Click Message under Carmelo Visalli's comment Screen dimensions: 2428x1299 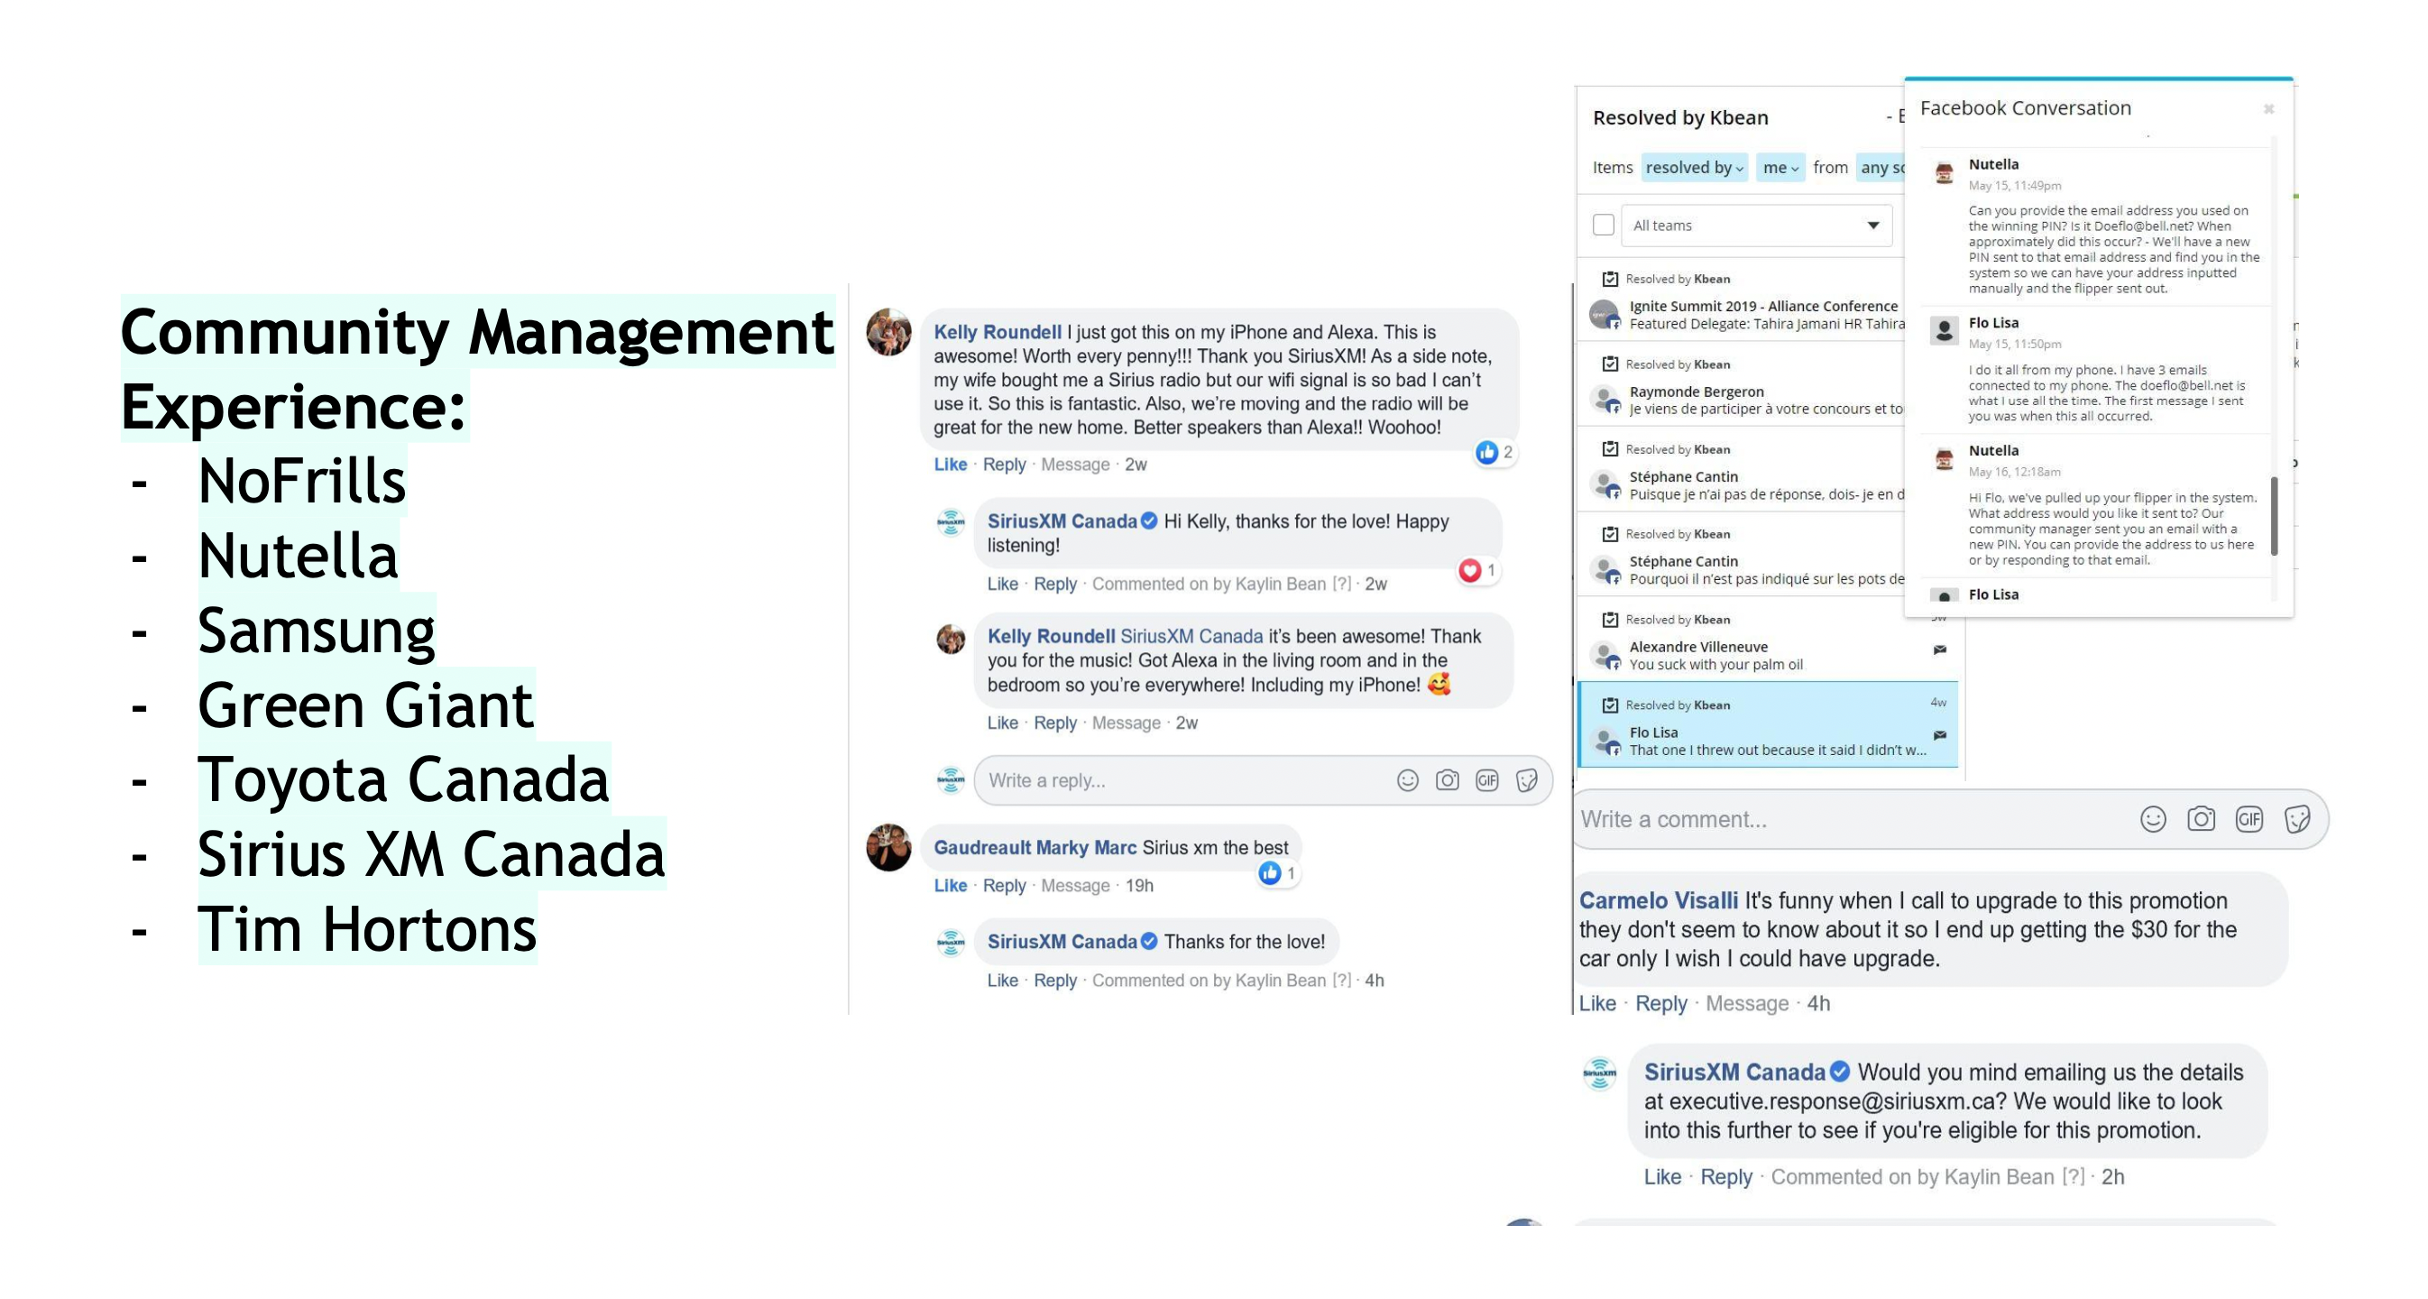click(x=1746, y=1004)
